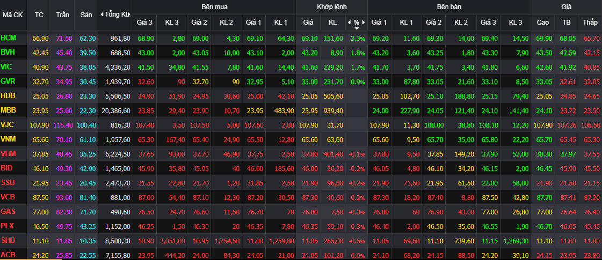The height and width of the screenshot is (260, 602).
Task: Open the BCM stock symbol
Action: (9, 38)
